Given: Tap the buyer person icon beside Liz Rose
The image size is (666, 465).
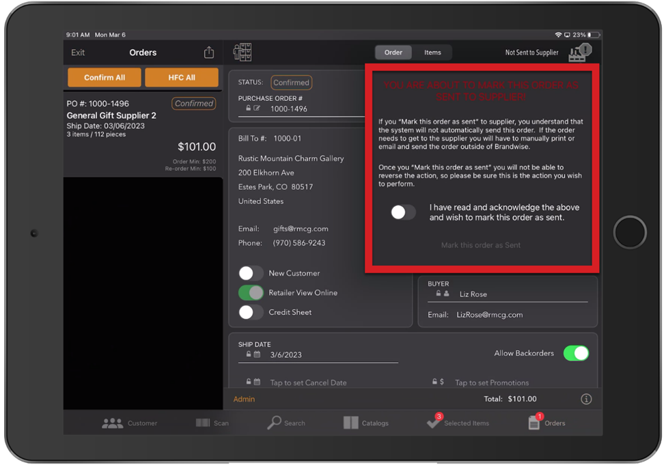Looking at the screenshot, I should point(447,294).
